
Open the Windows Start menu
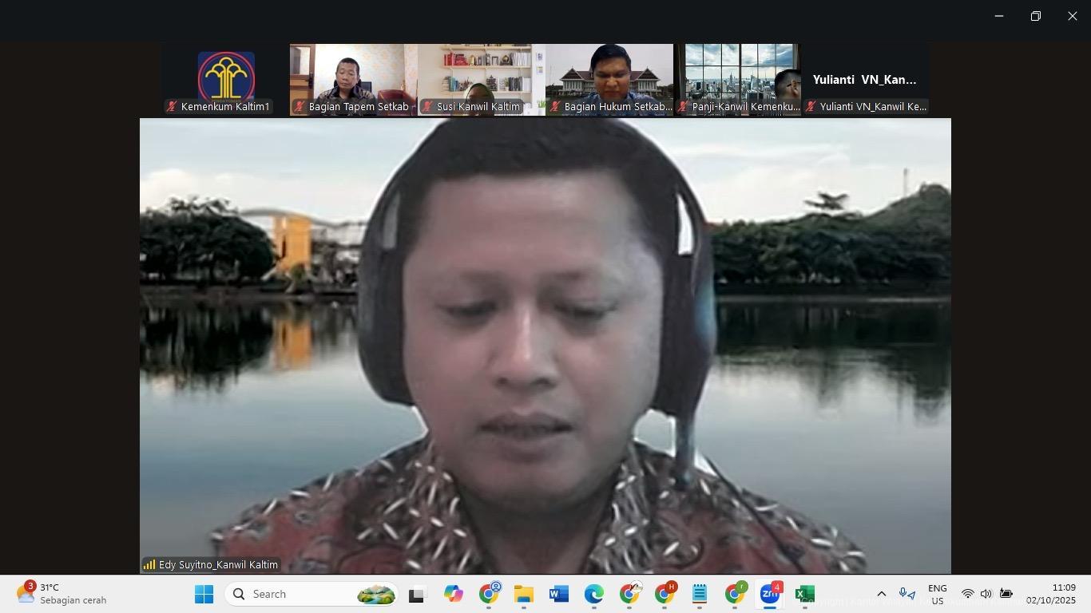coord(204,595)
